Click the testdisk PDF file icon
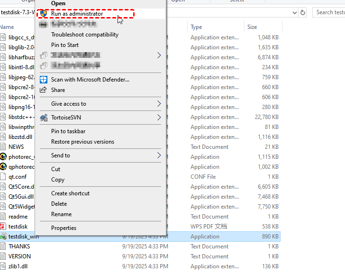Viewport: 345px width, 274px height. (3, 227)
